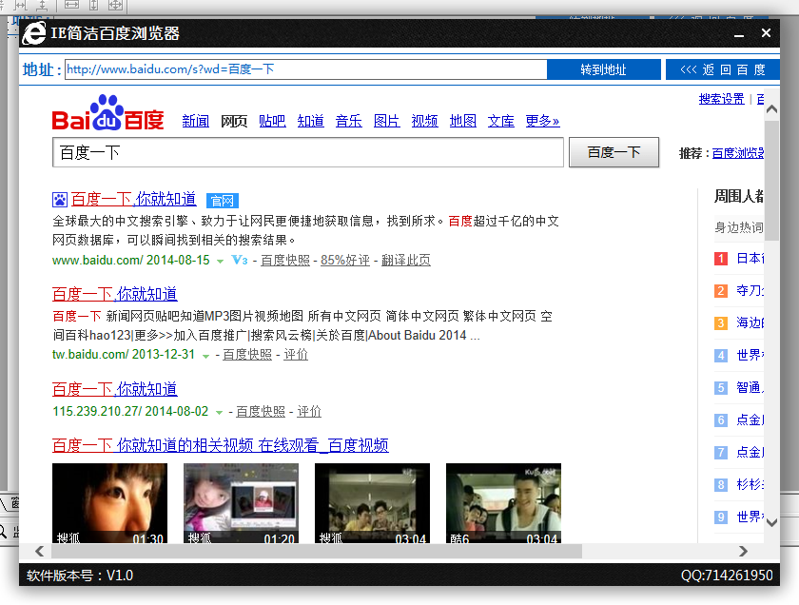Viewport: 799px width, 605px height.
Task: Select the 网页 tab
Action: (234, 122)
